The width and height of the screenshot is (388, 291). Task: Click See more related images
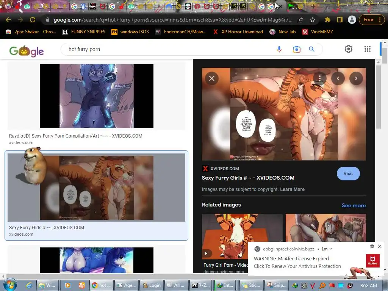(354, 205)
